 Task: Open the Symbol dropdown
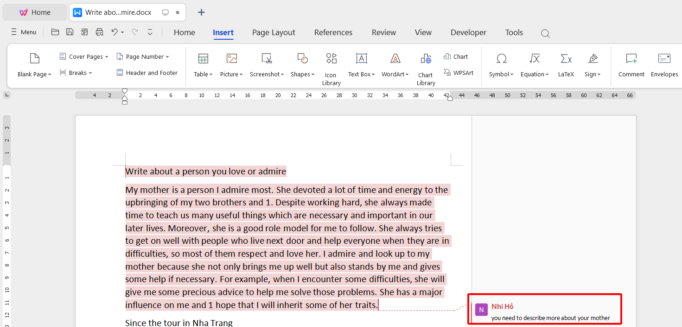(x=501, y=65)
